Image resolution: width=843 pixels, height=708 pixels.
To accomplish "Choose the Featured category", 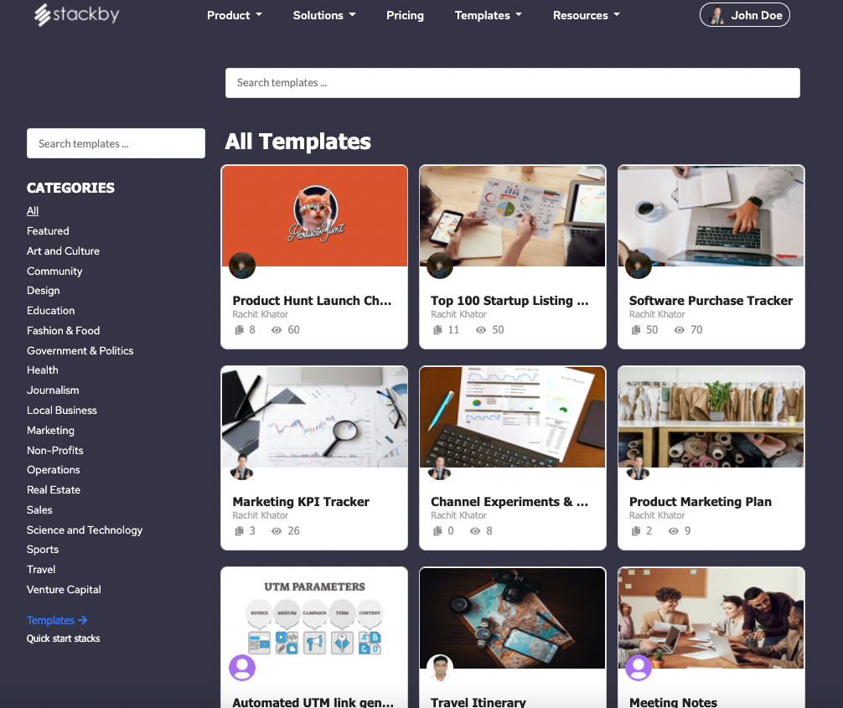I will [x=48, y=230].
